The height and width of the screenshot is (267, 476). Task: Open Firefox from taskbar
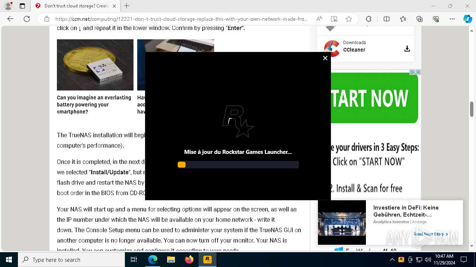(189, 260)
